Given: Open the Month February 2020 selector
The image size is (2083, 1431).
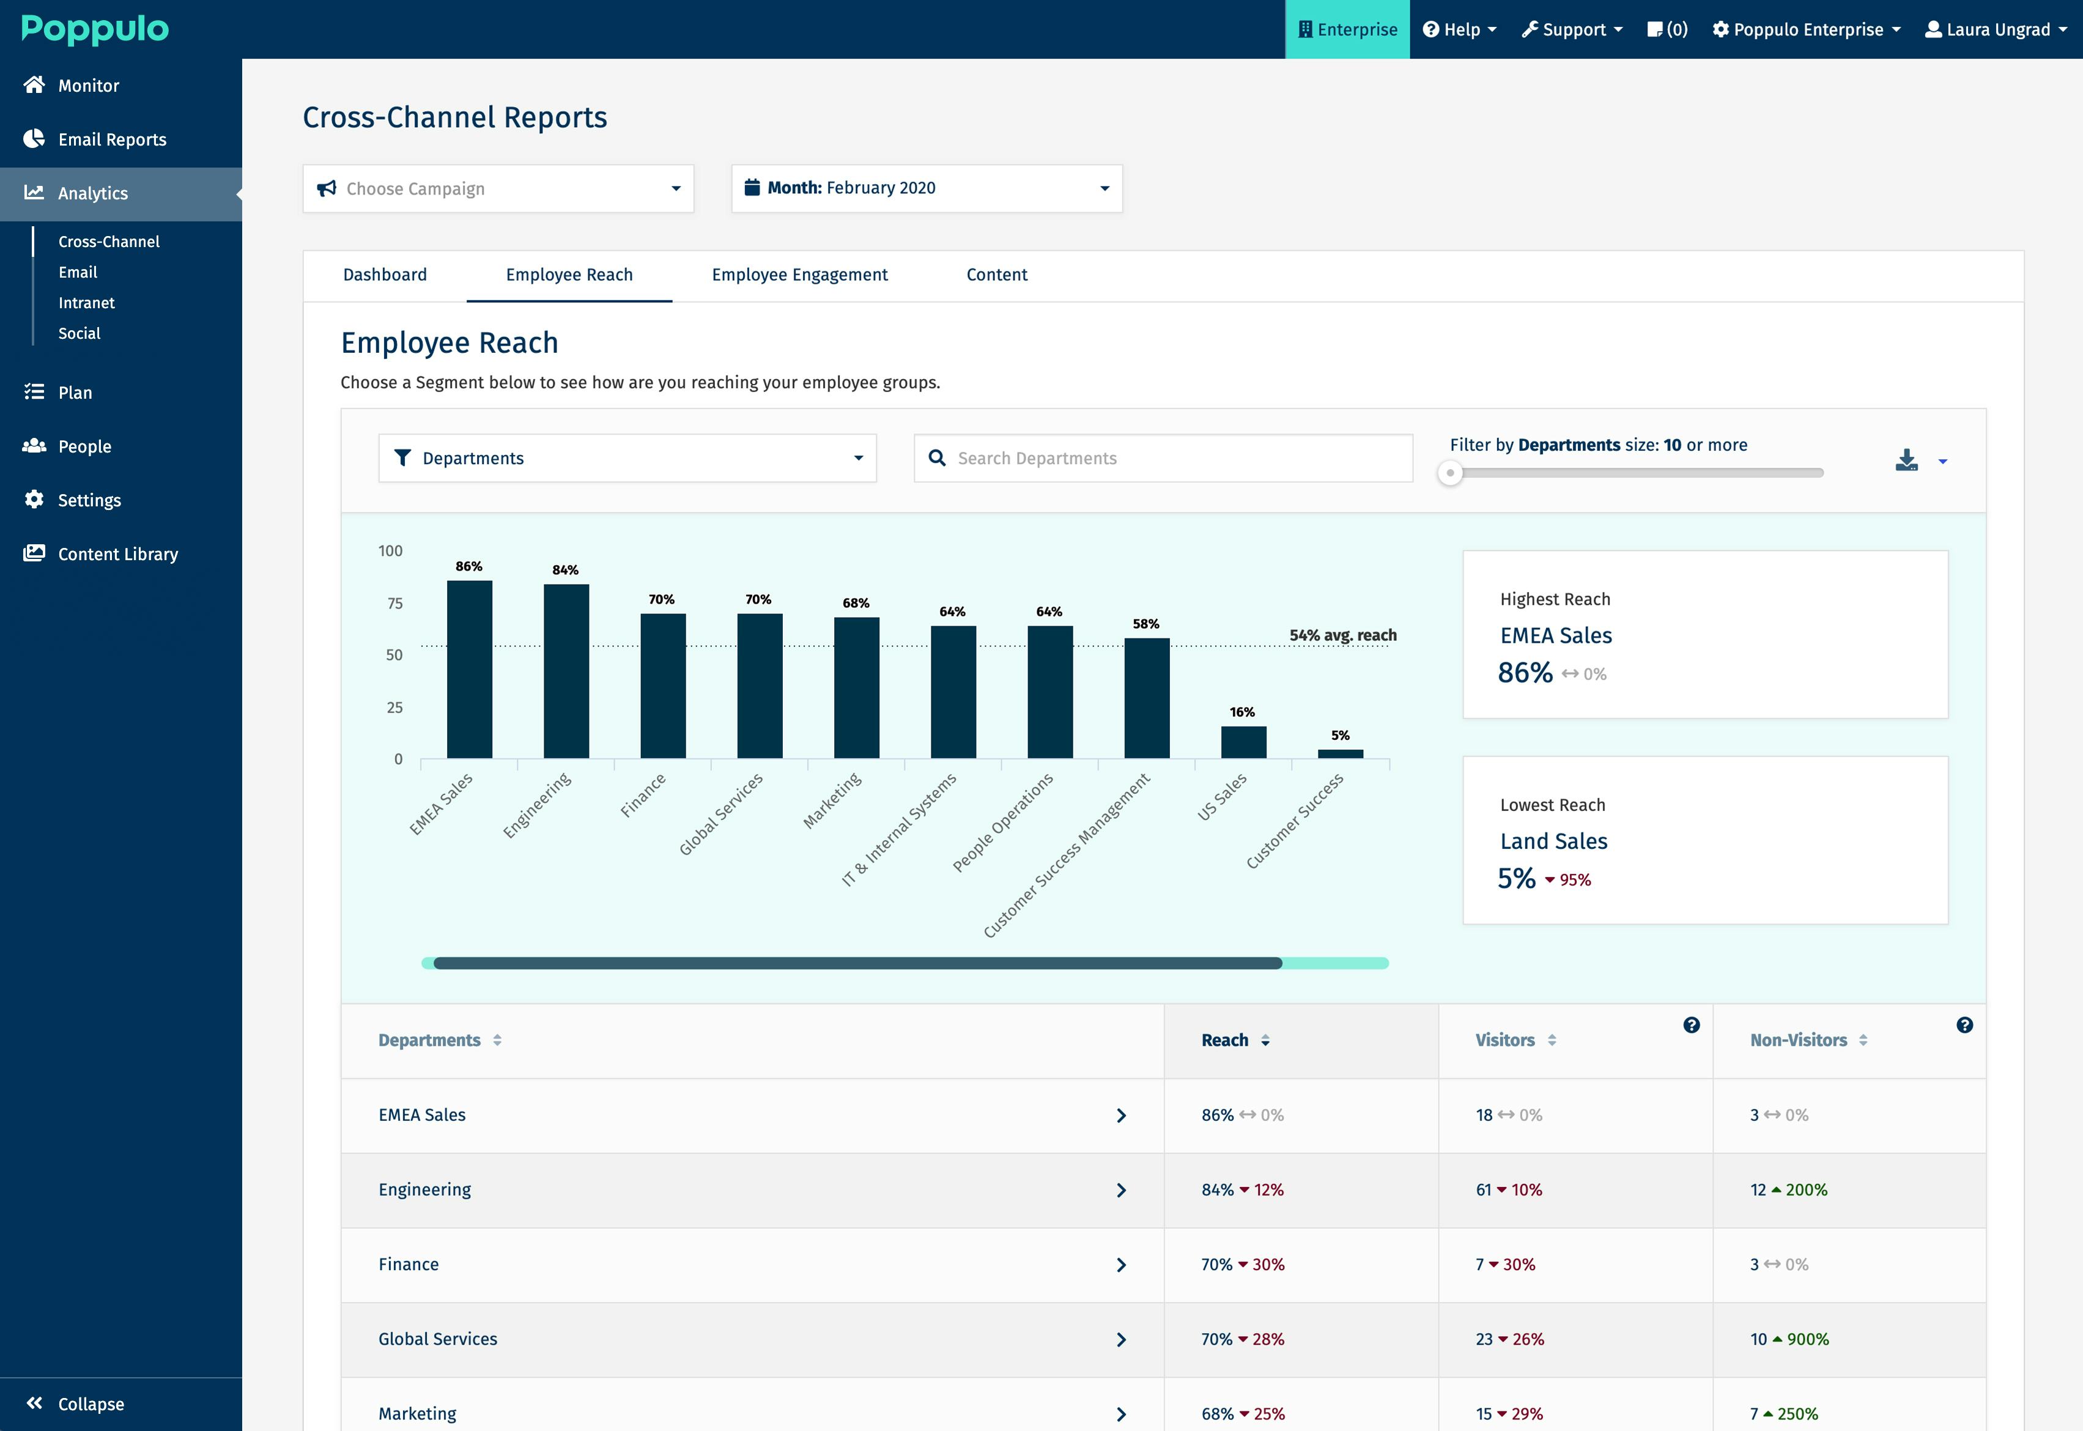Looking at the screenshot, I should [x=927, y=188].
